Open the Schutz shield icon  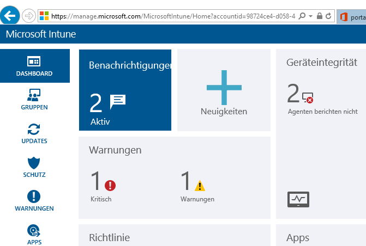pos(34,163)
